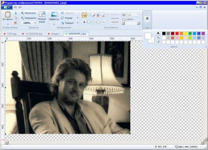Select the brush pencil tool
This screenshot has width=208, height=150.
pyautogui.click(x=94, y=15)
